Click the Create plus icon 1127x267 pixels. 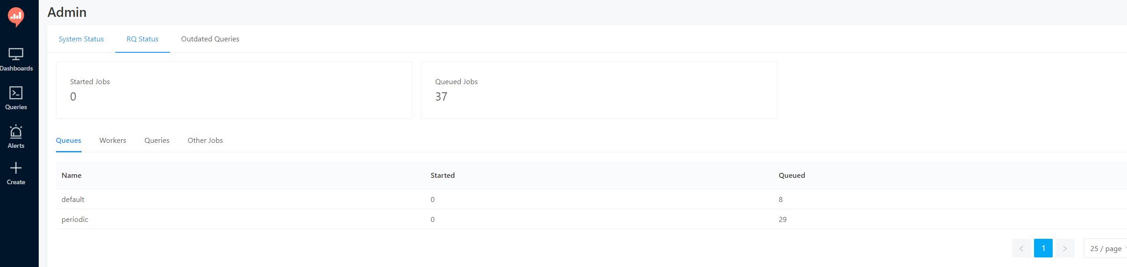(x=16, y=168)
